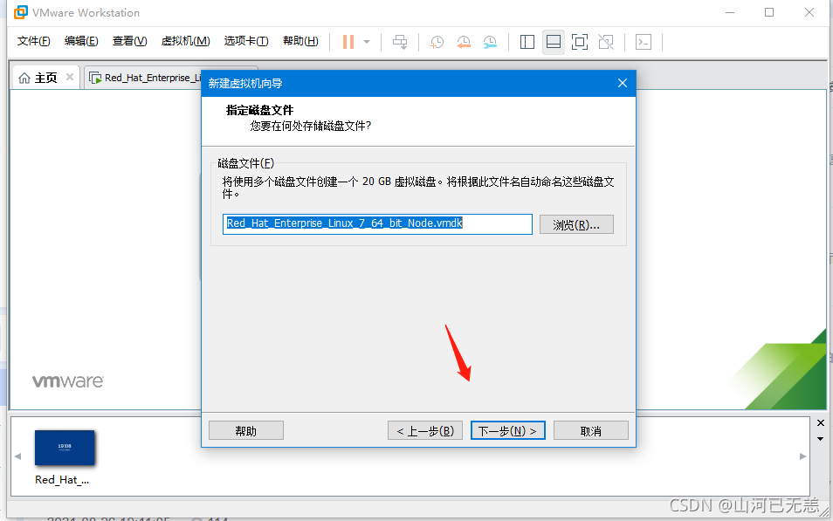Open the snapshot manager icon

pos(490,42)
